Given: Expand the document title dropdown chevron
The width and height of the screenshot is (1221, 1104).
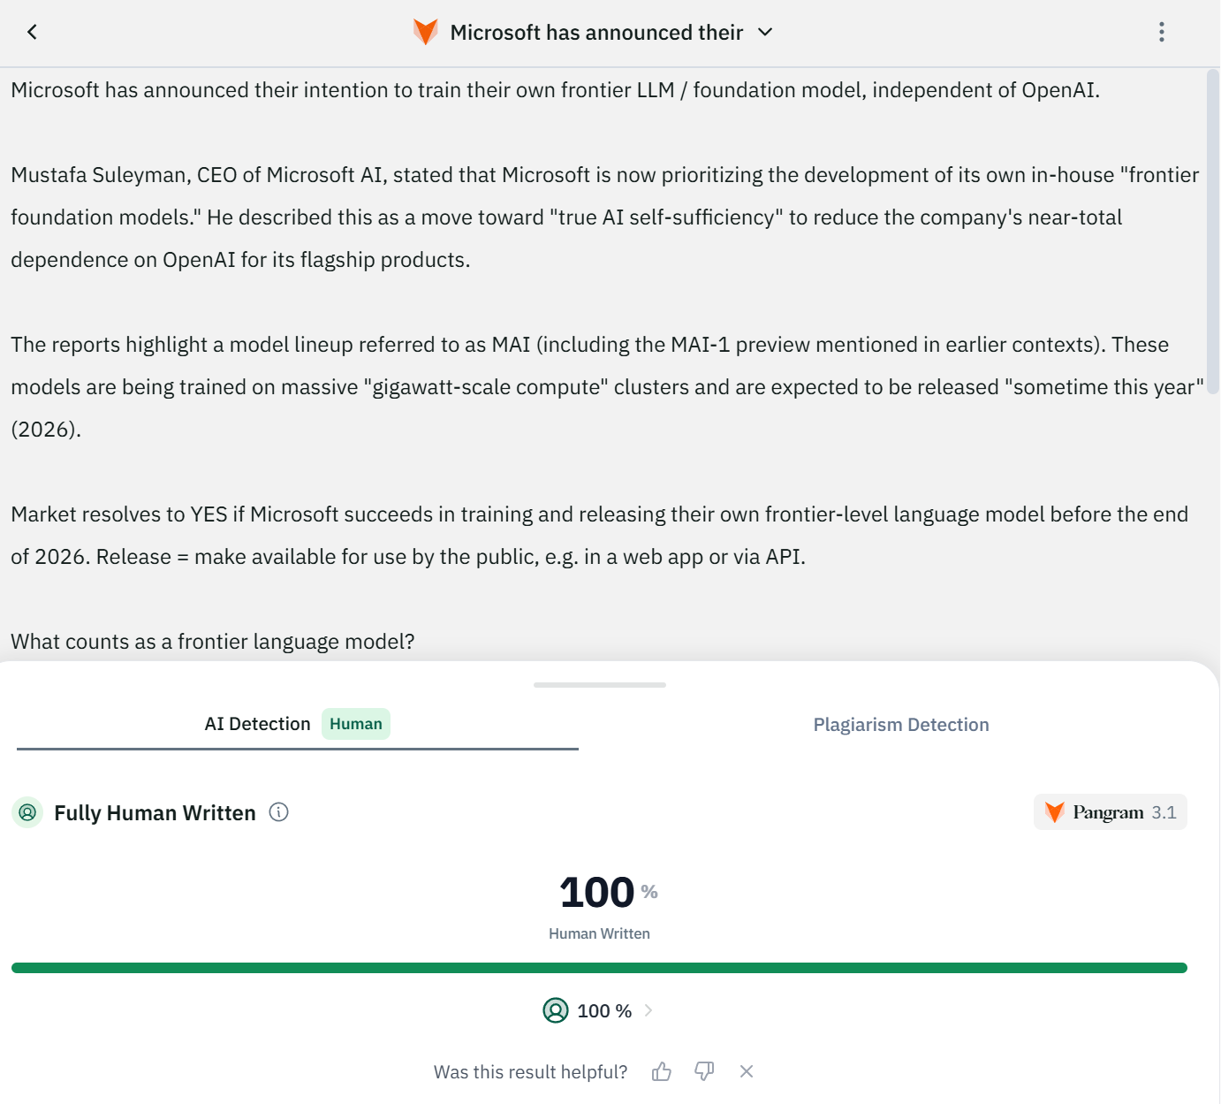Looking at the screenshot, I should [x=766, y=33].
